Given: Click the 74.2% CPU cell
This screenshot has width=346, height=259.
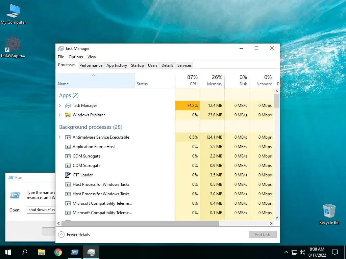Looking at the screenshot, I should pyautogui.click(x=188, y=106).
